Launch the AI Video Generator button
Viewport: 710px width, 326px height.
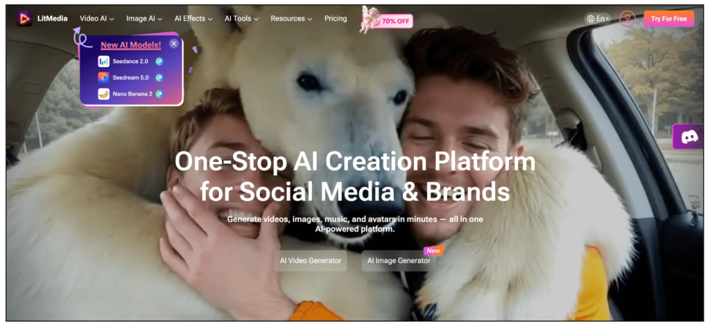coord(311,261)
